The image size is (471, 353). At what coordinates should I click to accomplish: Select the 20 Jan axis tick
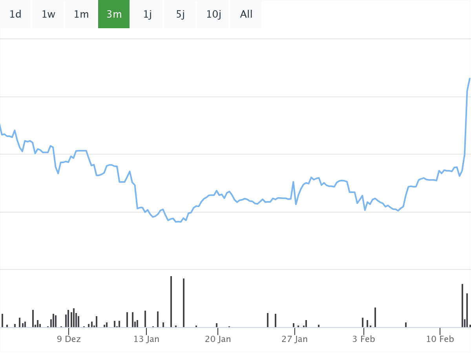pyautogui.click(x=218, y=339)
